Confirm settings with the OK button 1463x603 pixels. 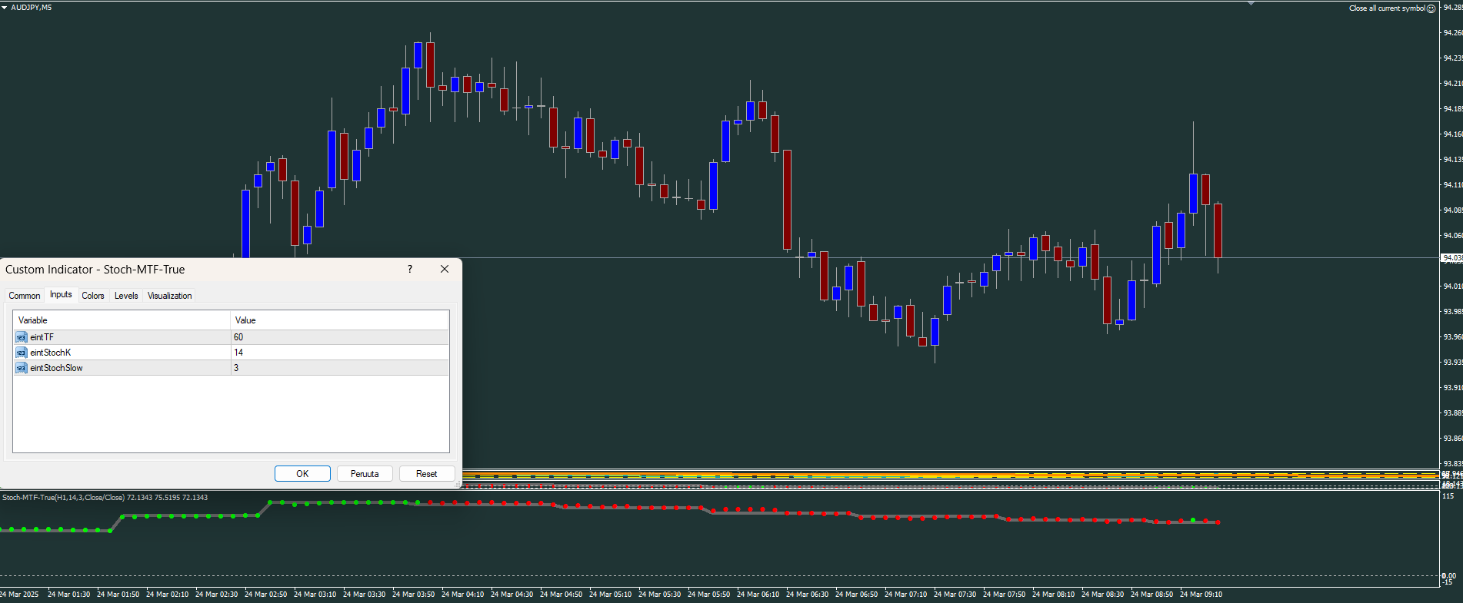point(302,474)
